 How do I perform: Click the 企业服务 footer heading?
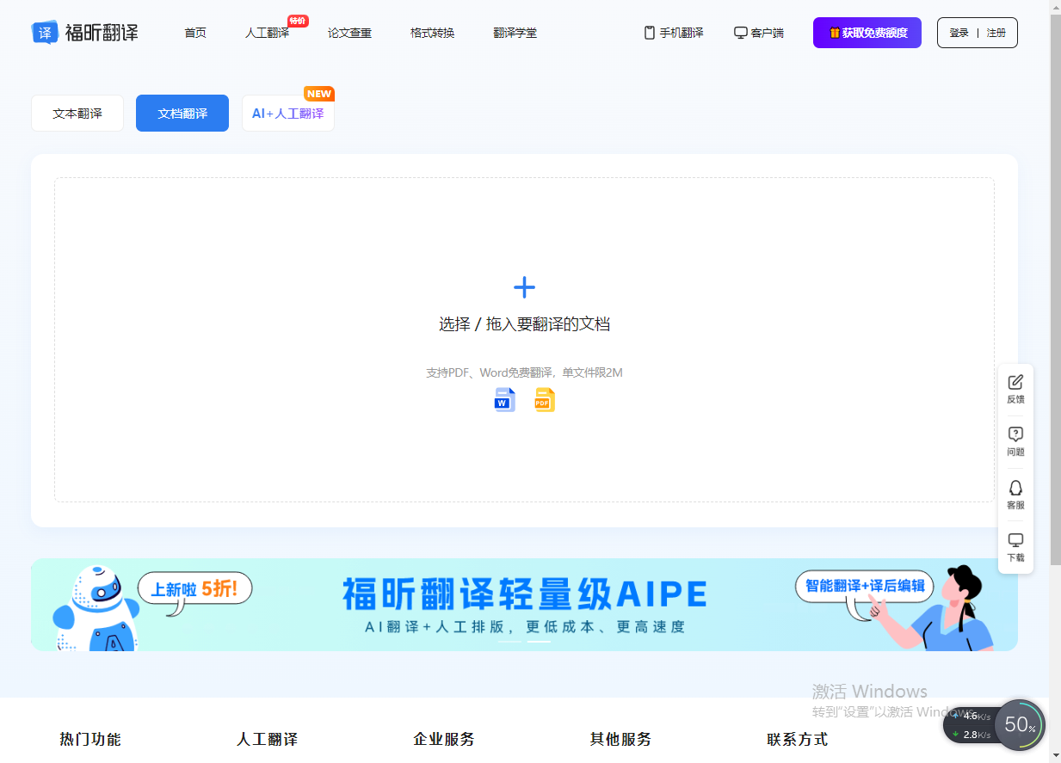pyautogui.click(x=444, y=739)
